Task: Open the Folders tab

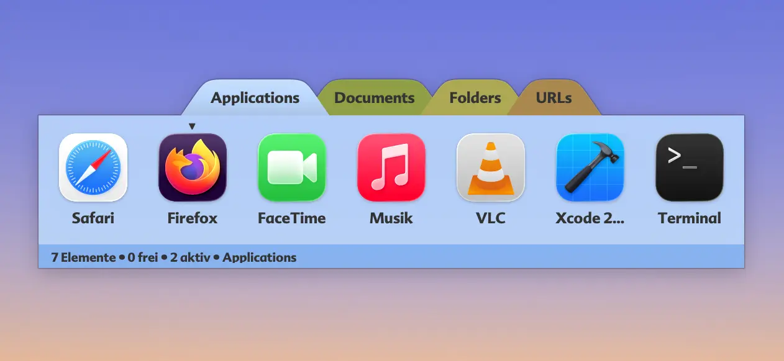Action: point(475,98)
